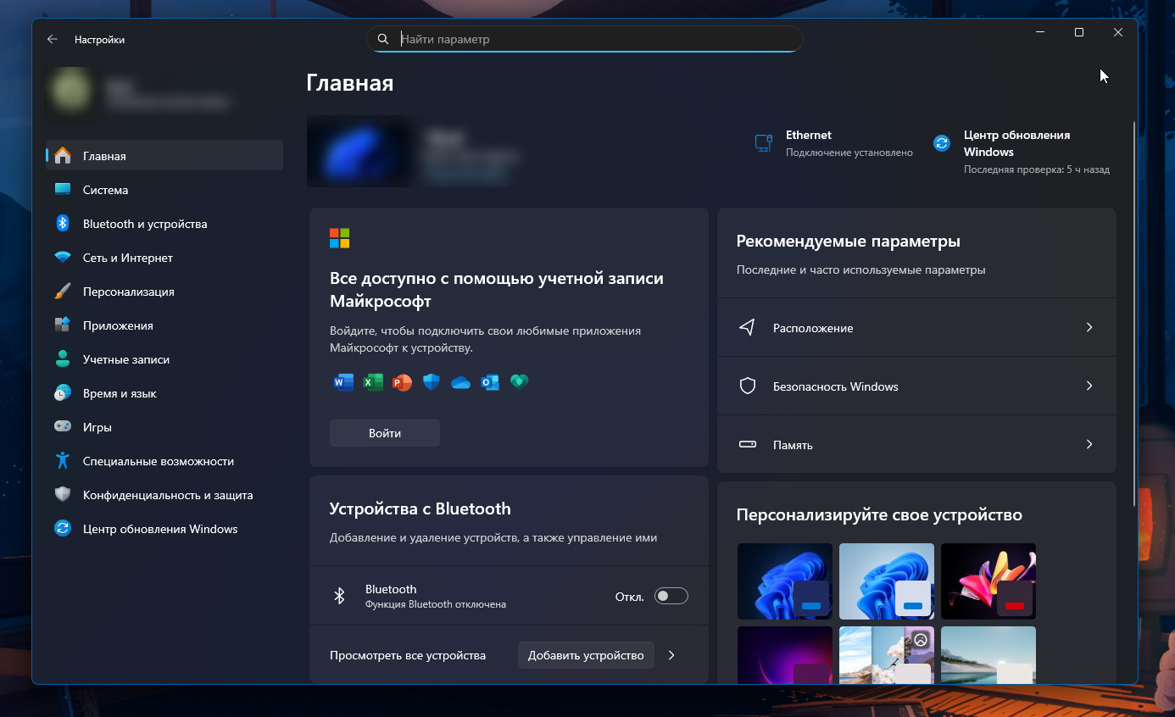Click the Ethernet connection icon in the header
Screen dimensions: 1175x717
coord(764,143)
